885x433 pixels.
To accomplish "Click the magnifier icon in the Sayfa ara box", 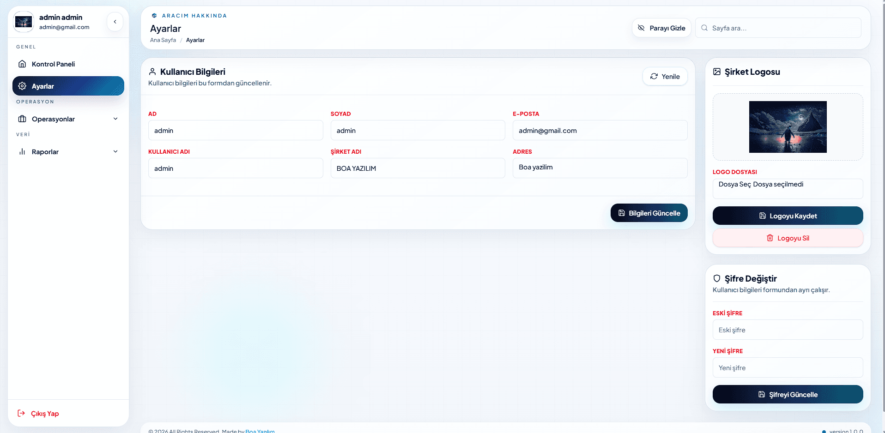I will coord(704,28).
